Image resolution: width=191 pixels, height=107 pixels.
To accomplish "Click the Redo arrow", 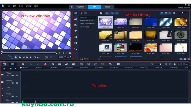I will click(38, 64).
